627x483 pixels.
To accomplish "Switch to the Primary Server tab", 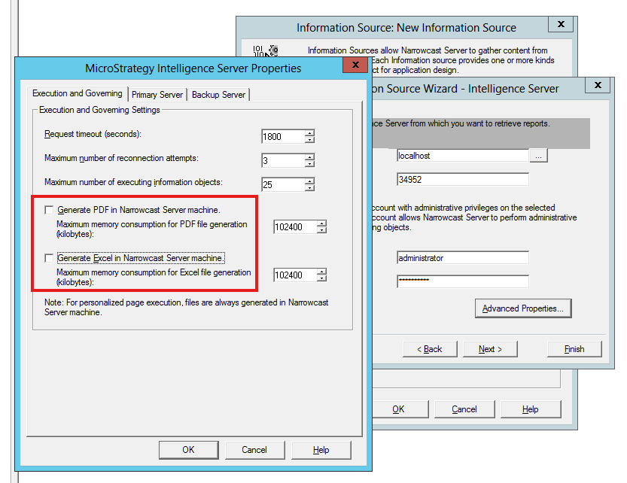I will [157, 95].
